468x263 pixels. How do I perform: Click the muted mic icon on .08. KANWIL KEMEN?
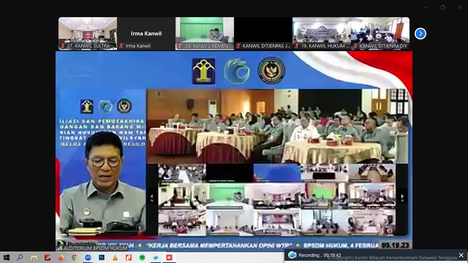coord(180,46)
